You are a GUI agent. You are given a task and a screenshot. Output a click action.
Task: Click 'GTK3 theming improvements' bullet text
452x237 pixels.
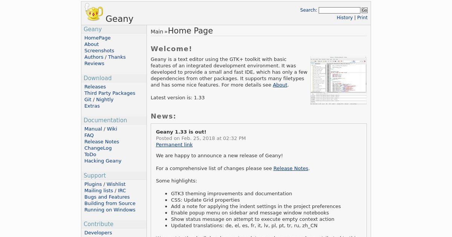coord(231,194)
